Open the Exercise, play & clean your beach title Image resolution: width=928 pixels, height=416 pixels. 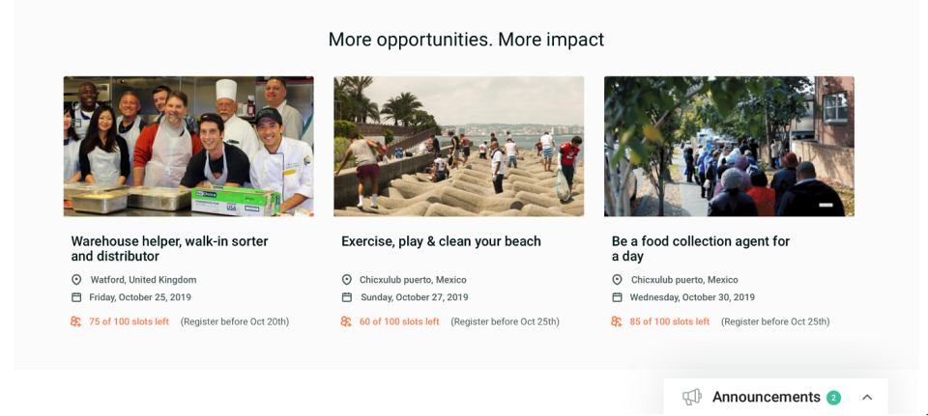pos(441,241)
